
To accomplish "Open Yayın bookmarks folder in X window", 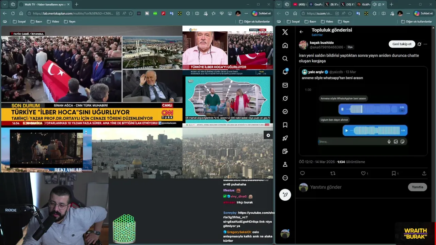I will pyautogui.click(x=343, y=21).
